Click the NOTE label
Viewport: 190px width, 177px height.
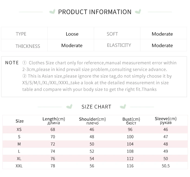[x=12, y=63]
